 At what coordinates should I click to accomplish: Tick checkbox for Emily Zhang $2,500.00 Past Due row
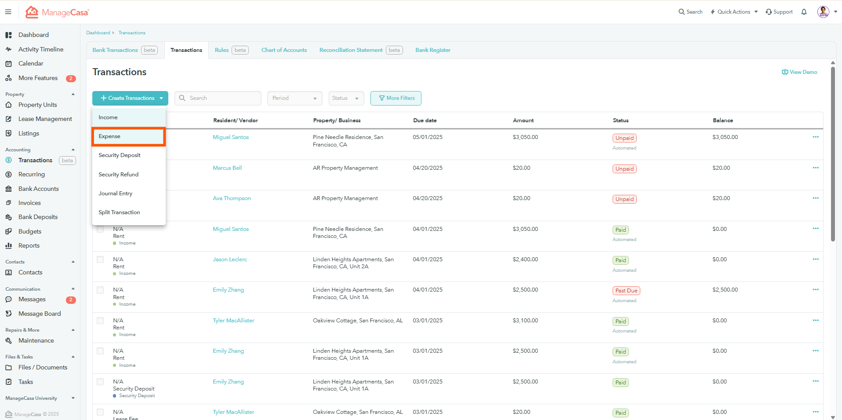[100, 290]
